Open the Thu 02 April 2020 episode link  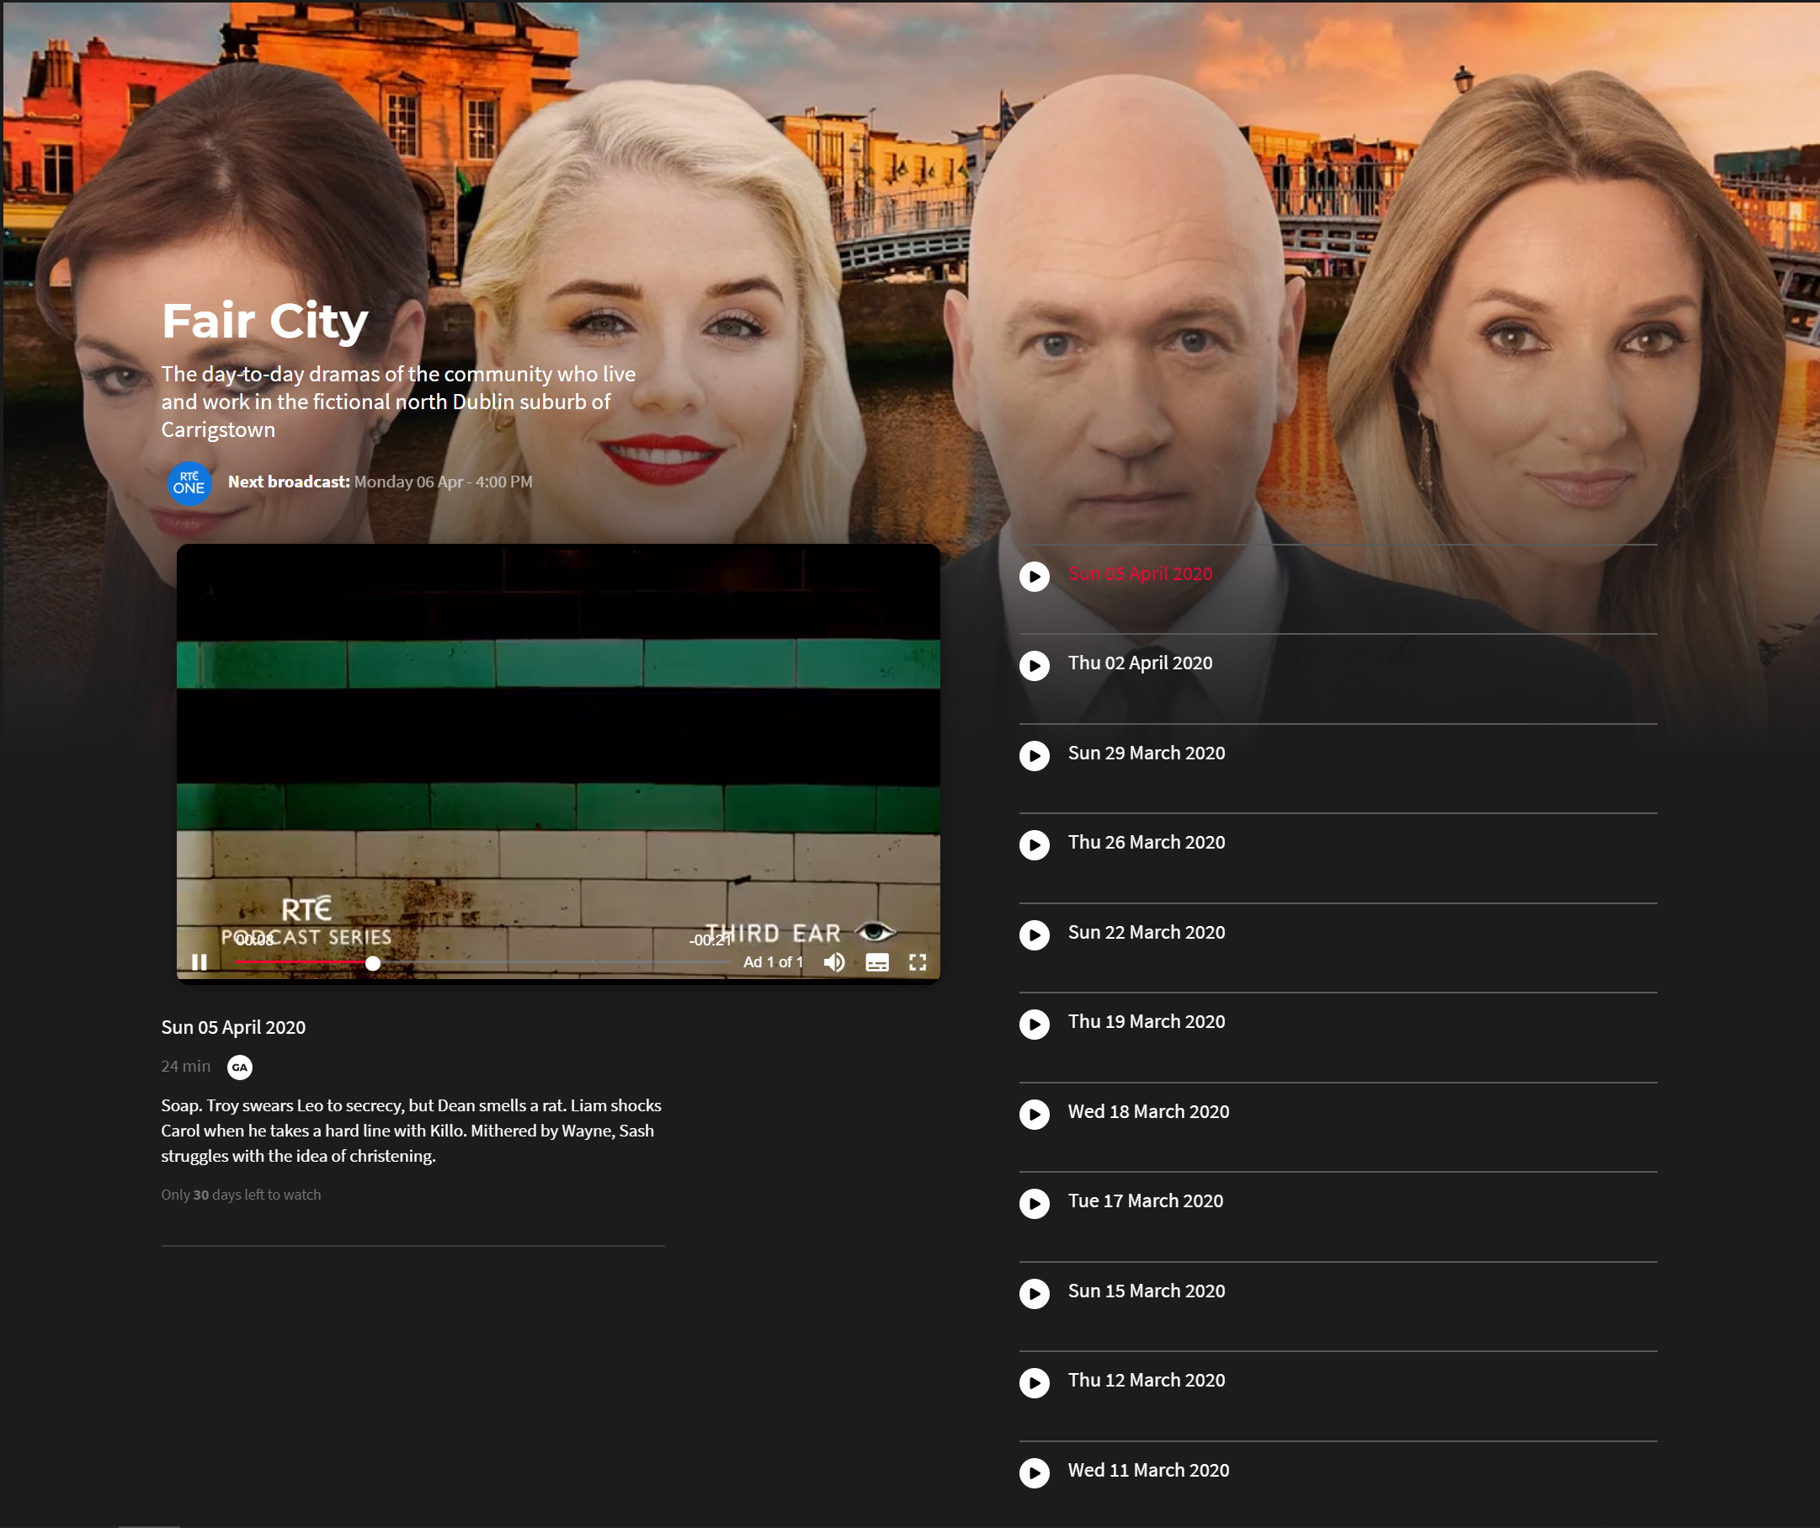coord(1140,663)
